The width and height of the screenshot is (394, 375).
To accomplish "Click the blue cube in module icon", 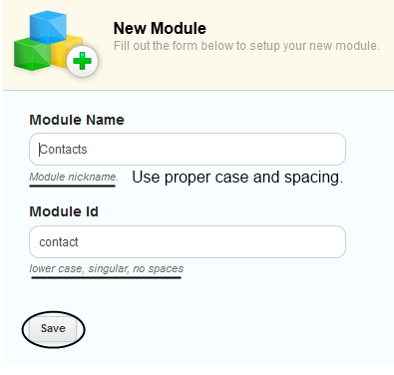I will click(48, 27).
